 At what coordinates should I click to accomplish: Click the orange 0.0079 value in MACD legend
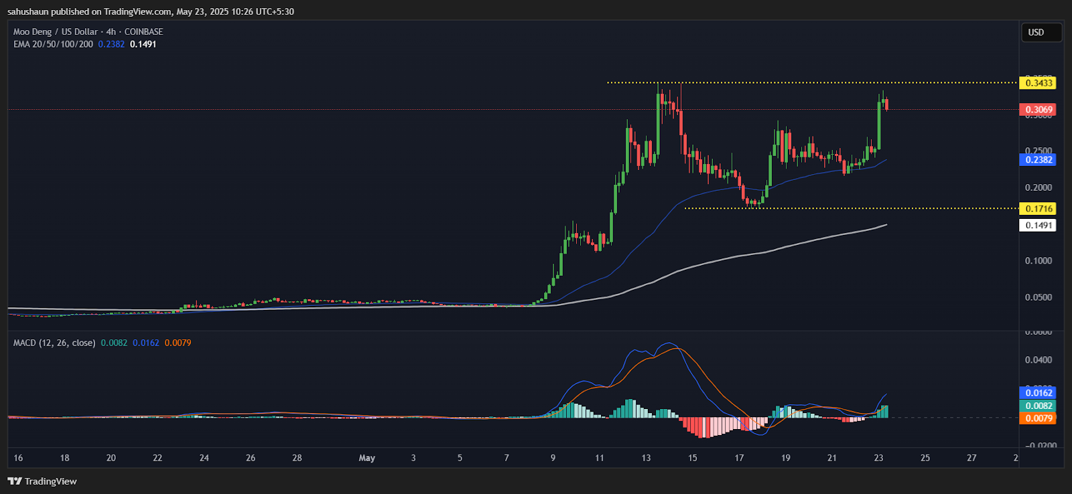click(178, 343)
